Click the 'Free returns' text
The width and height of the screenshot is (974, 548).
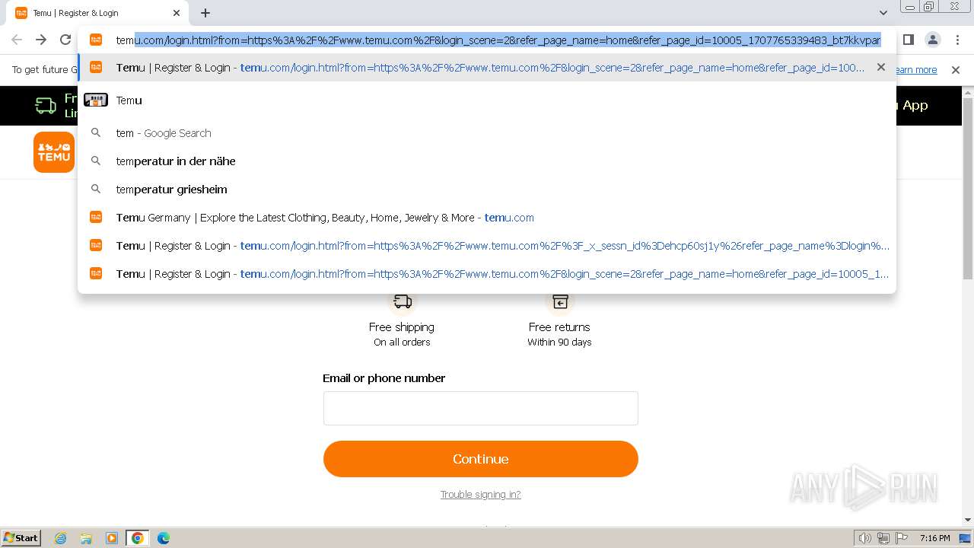[x=559, y=327]
